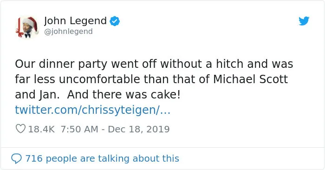Visit the @johnlegend handle link
The width and height of the screenshot is (325, 170).
coord(68,32)
